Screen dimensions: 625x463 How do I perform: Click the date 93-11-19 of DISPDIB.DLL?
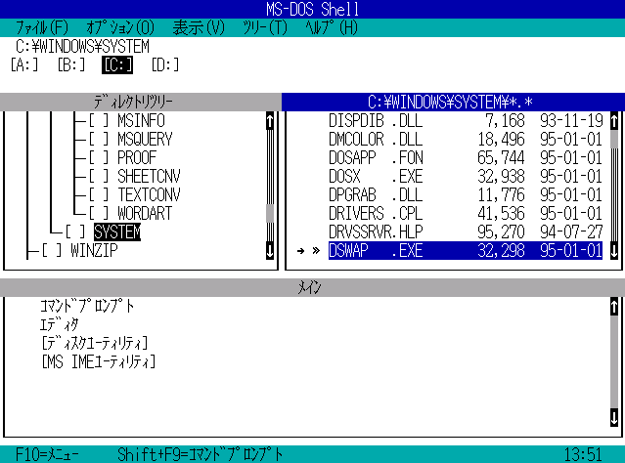571,120
